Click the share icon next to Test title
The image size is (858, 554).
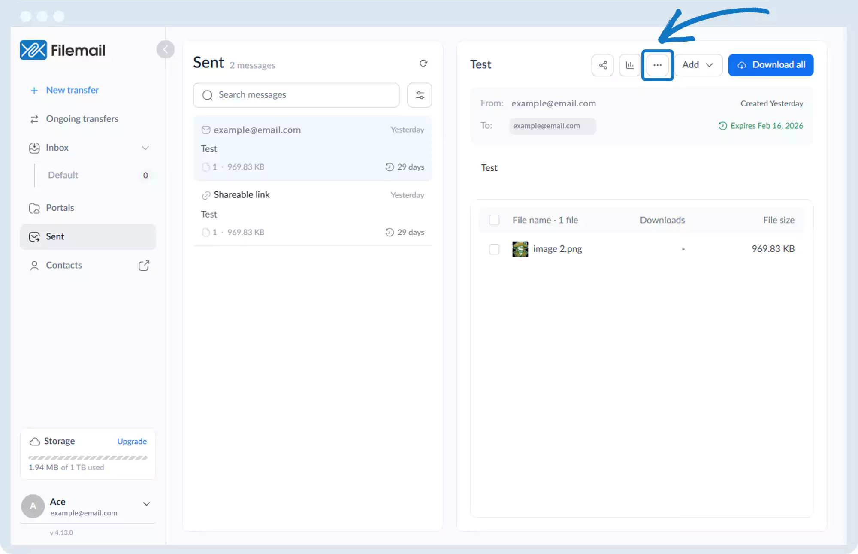tap(602, 65)
